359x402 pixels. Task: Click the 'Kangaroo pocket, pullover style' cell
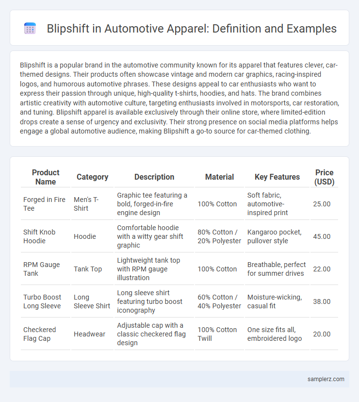[x=277, y=236]
